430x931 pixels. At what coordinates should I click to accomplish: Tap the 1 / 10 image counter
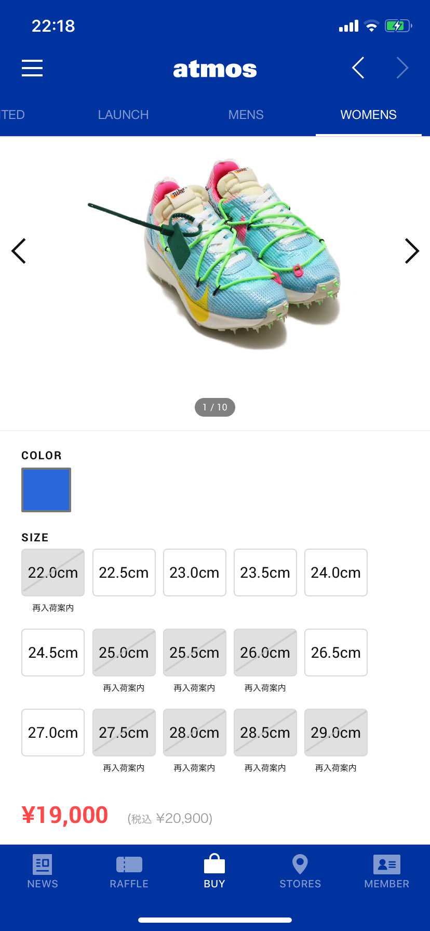(215, 407)
